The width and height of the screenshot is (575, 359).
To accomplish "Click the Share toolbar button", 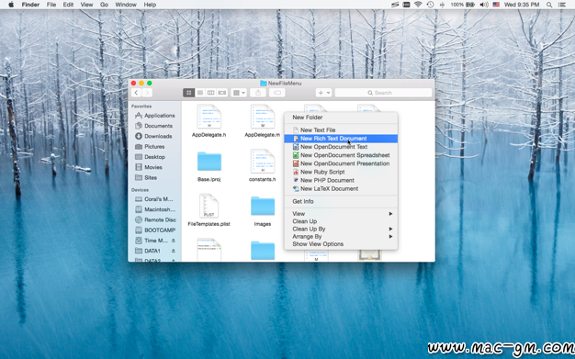I will 258,93.
